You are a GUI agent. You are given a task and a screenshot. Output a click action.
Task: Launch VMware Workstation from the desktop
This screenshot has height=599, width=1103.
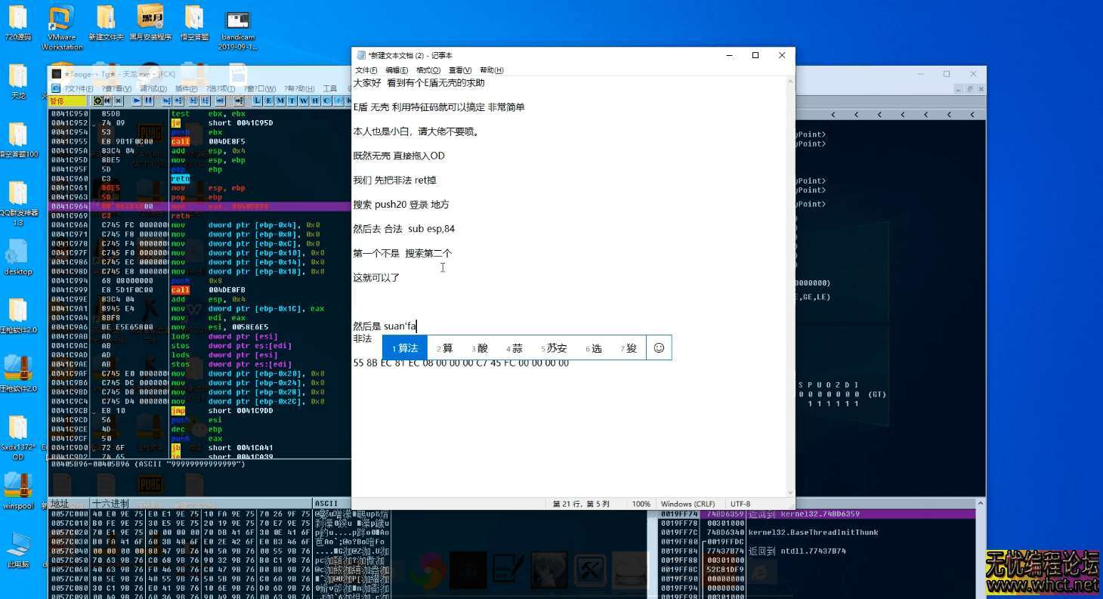coord(60,19)
